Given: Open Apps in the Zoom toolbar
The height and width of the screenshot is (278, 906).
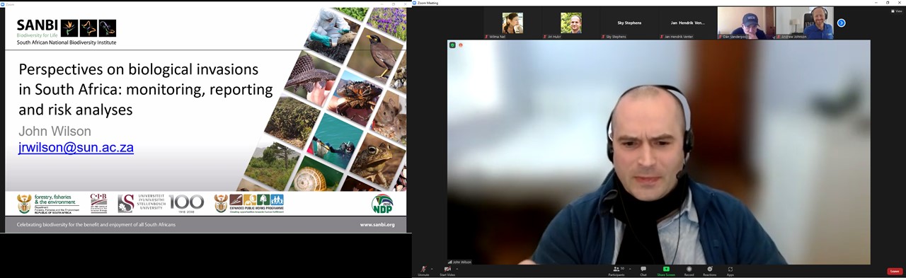Looking at the screenshot, I should pyautogui.click(x=730, y=271).
